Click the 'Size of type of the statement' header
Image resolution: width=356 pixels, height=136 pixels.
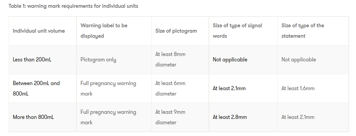pos(303,31)
